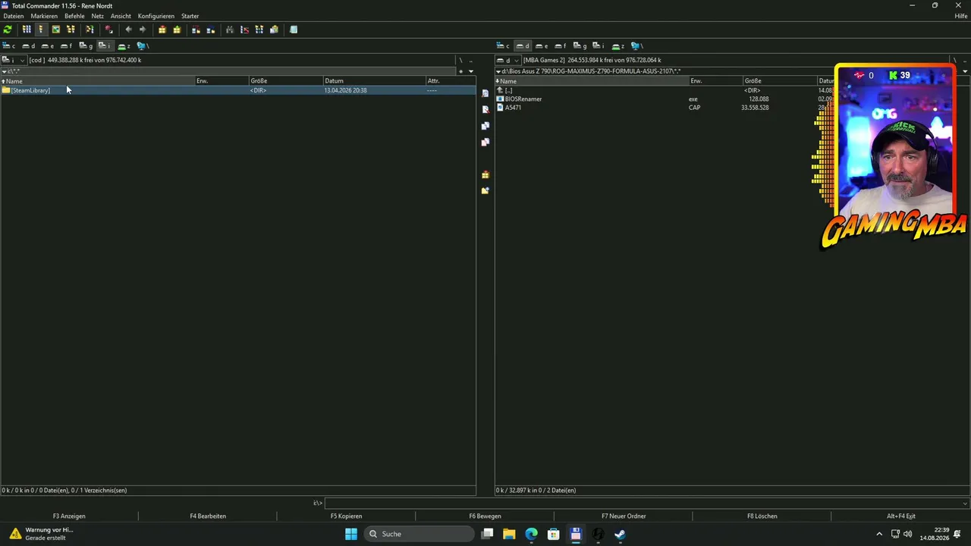Open right panel drive dropdown showing d
The width and height of the screenshot is (971, 546).
(508, 60)
